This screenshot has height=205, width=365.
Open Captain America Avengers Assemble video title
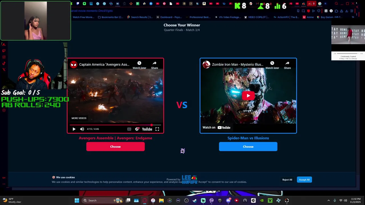pos(104,64)
